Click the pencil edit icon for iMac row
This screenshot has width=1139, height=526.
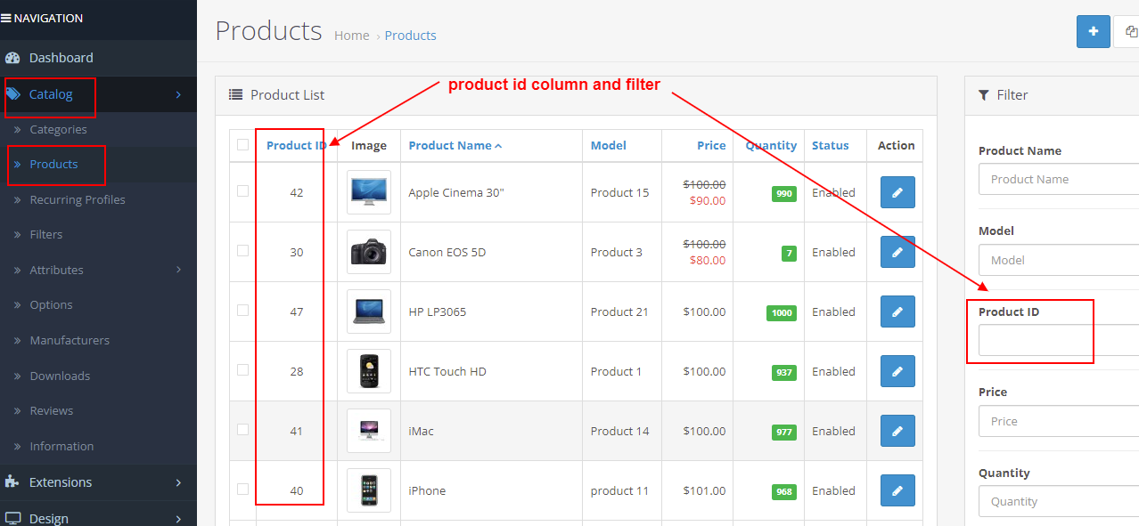pos(897,431)
